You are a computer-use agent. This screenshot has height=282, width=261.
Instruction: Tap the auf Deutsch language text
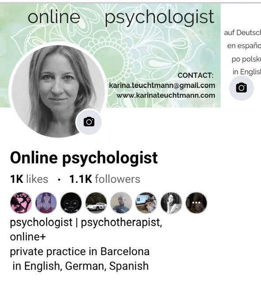(242, 33)
